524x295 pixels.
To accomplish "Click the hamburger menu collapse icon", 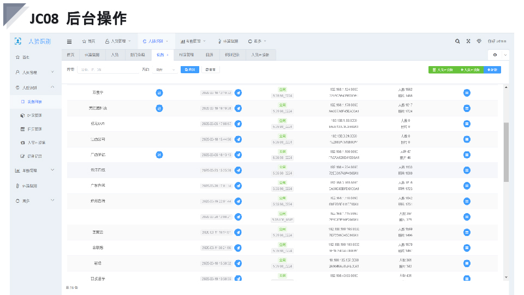I will pos(69,41).
